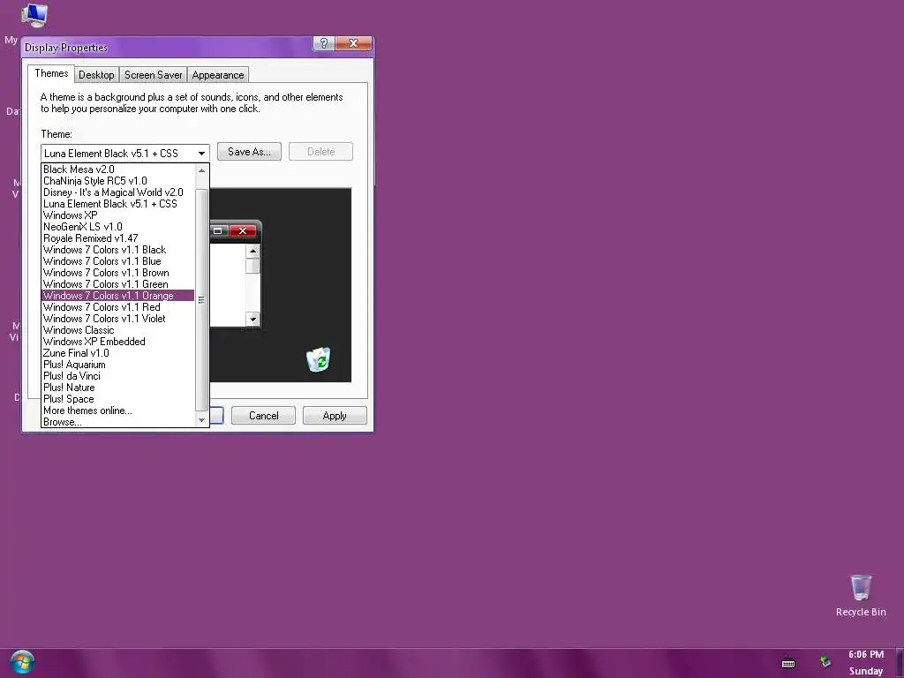The image size is (904, 678).
Task: Select Plus! Space theme
Action: click(x=118, y=399)
